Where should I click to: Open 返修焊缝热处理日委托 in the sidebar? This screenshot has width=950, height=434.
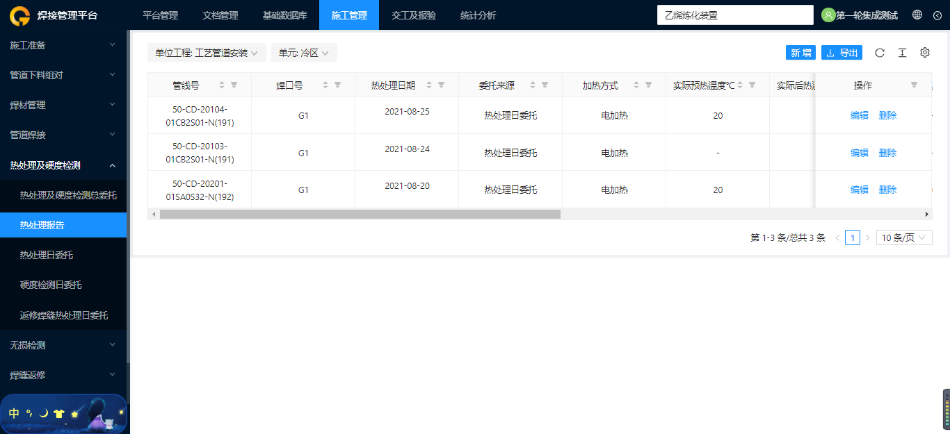(x=63, y=315)
